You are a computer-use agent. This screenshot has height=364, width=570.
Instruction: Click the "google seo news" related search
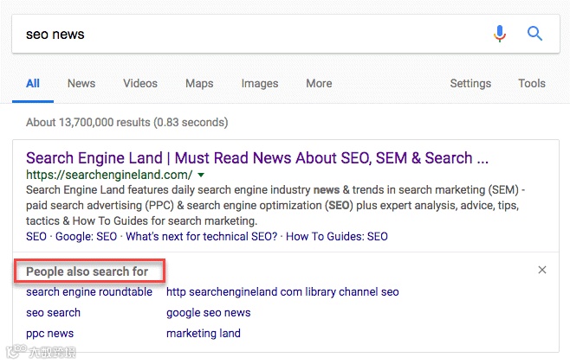coord(208,313)
